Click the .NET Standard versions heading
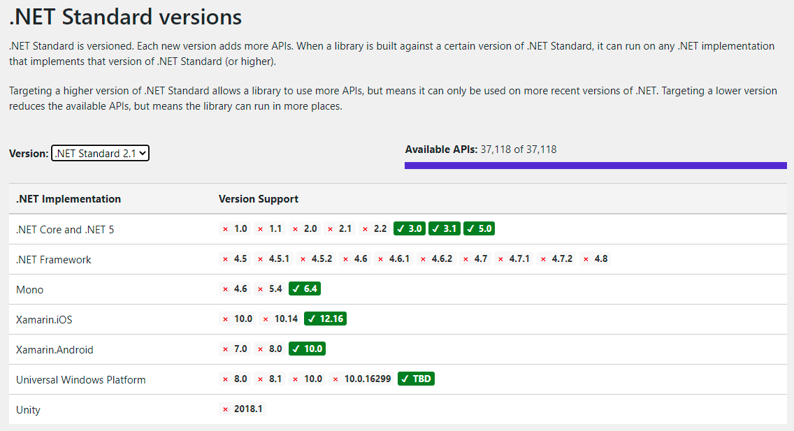The width and height of the screenshot is (794, 431). coord(126,17)
